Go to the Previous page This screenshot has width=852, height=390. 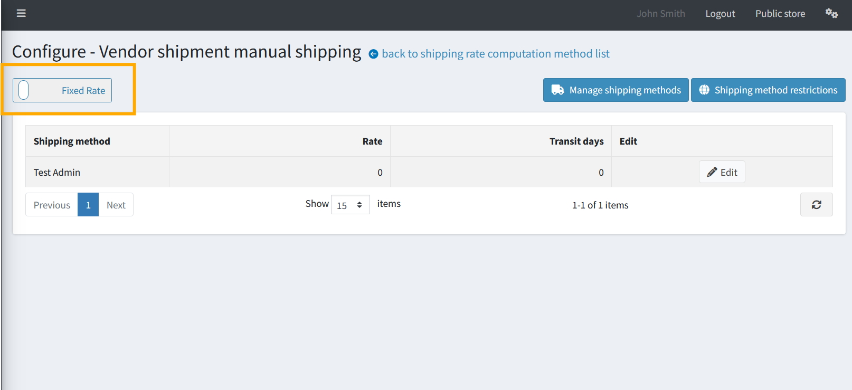[x=52, y=205]
